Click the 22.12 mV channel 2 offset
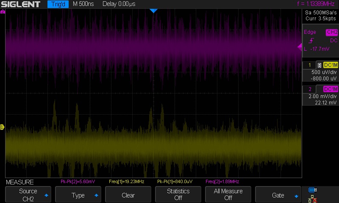 coord(325,103)
